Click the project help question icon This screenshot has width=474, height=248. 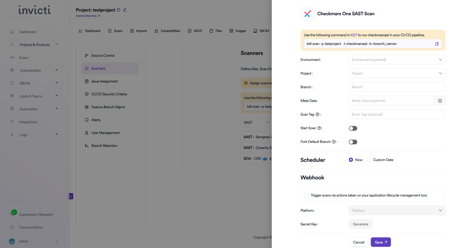click(x=118, y=10)
